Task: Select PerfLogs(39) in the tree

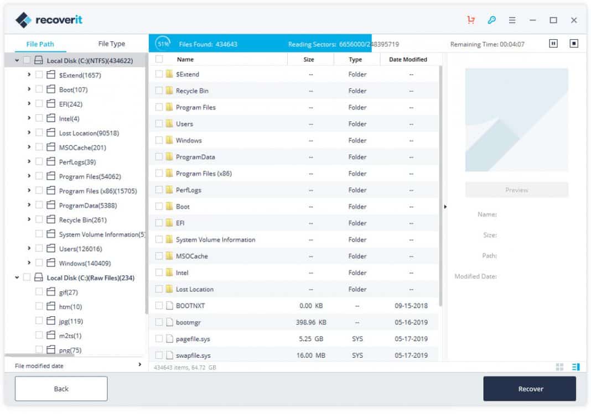Action: 77,162
